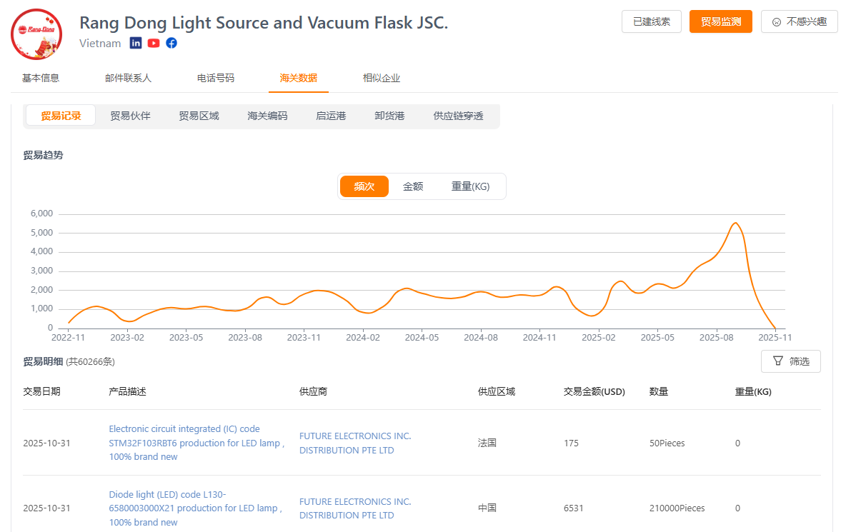Switch to the 基本信息 tab

point(41,79)
